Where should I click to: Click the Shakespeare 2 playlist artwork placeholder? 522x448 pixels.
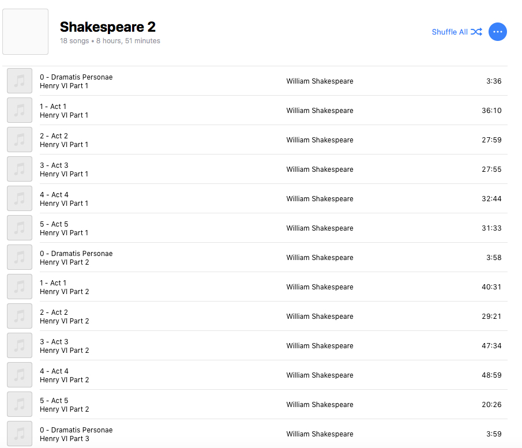(x=25, y=32)
